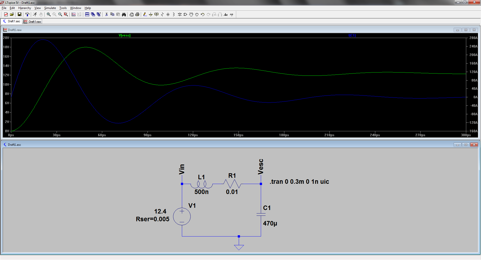The width and height of the screenshot is (481, 260).
Task: Select the Zoom In magnifier
Action: tap(49, 14)
